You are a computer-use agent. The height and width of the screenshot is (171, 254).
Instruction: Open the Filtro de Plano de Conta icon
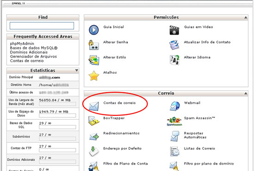click(94, 166)
